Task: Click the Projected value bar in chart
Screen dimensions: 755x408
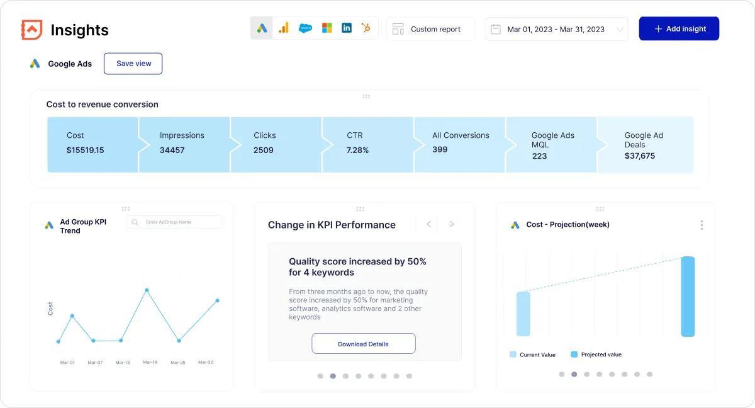Action: [x=688, y=296]
